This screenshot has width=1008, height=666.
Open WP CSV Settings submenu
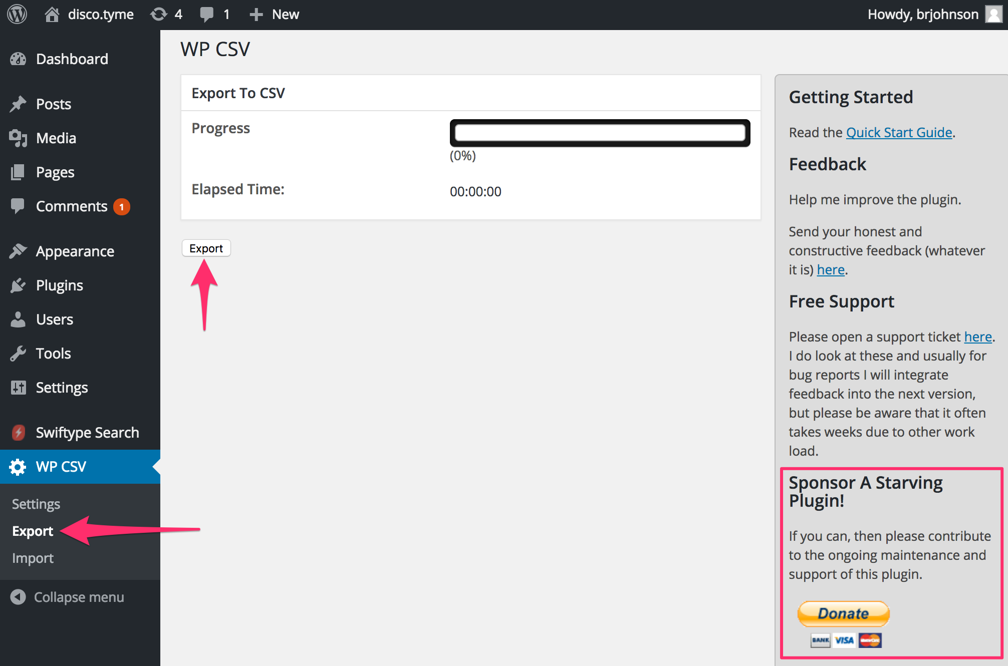[36, 504]
